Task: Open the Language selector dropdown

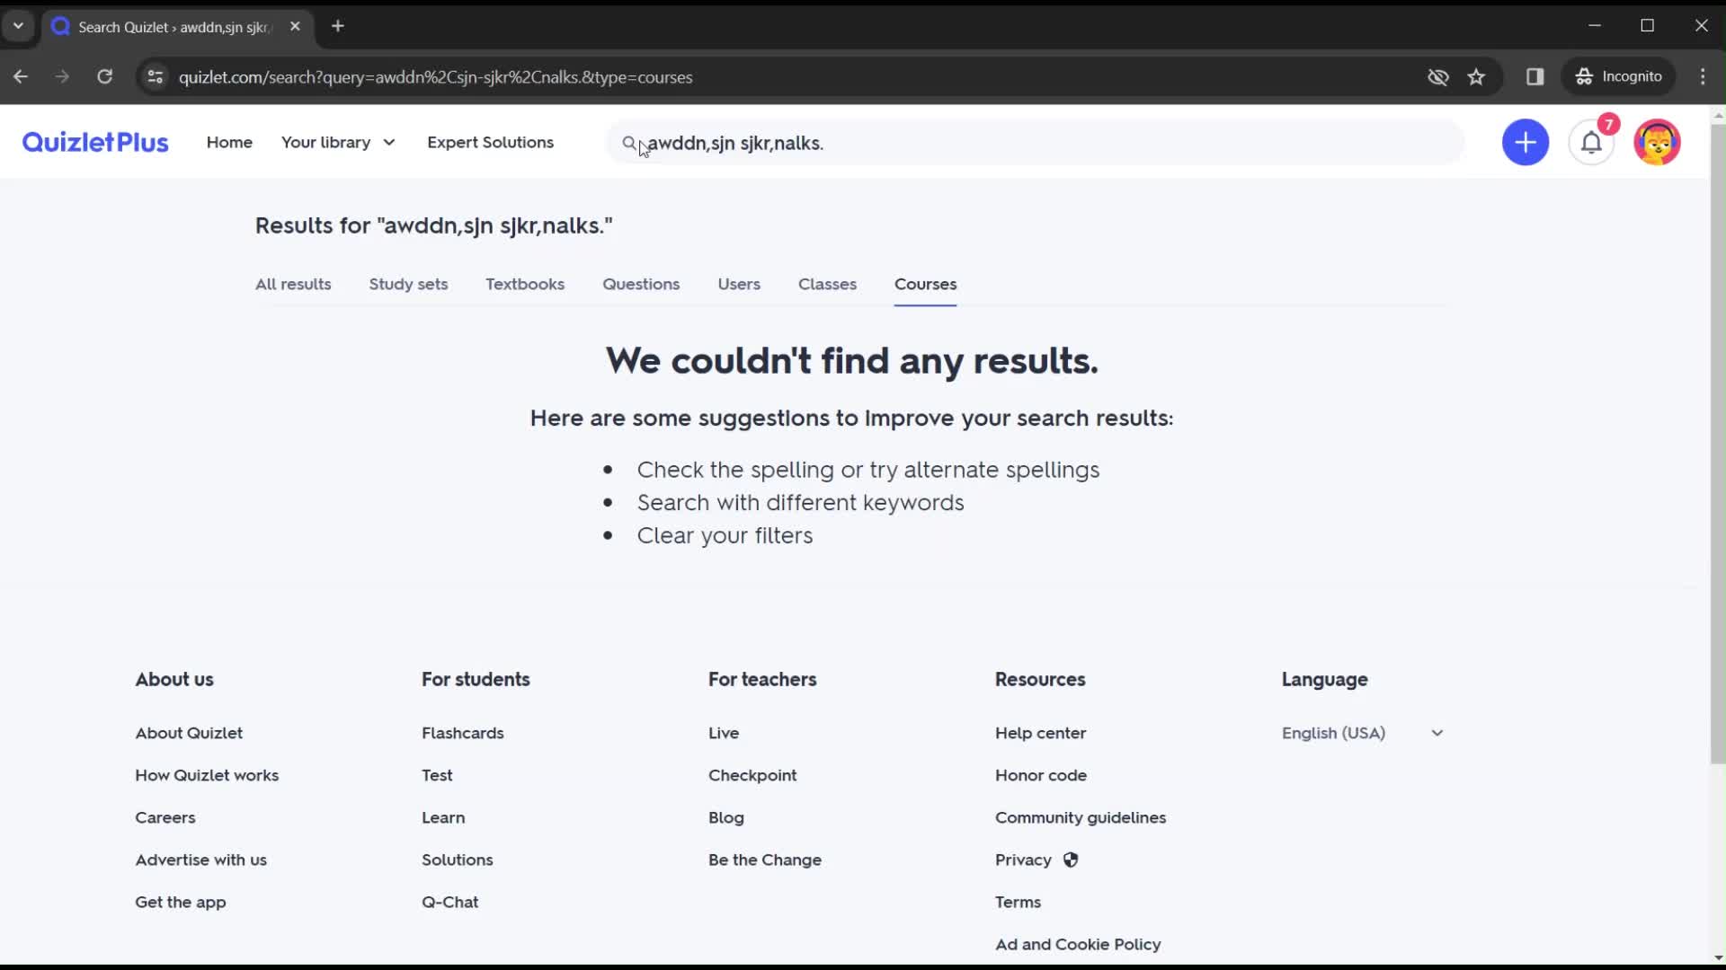Action: (1362, 732)
